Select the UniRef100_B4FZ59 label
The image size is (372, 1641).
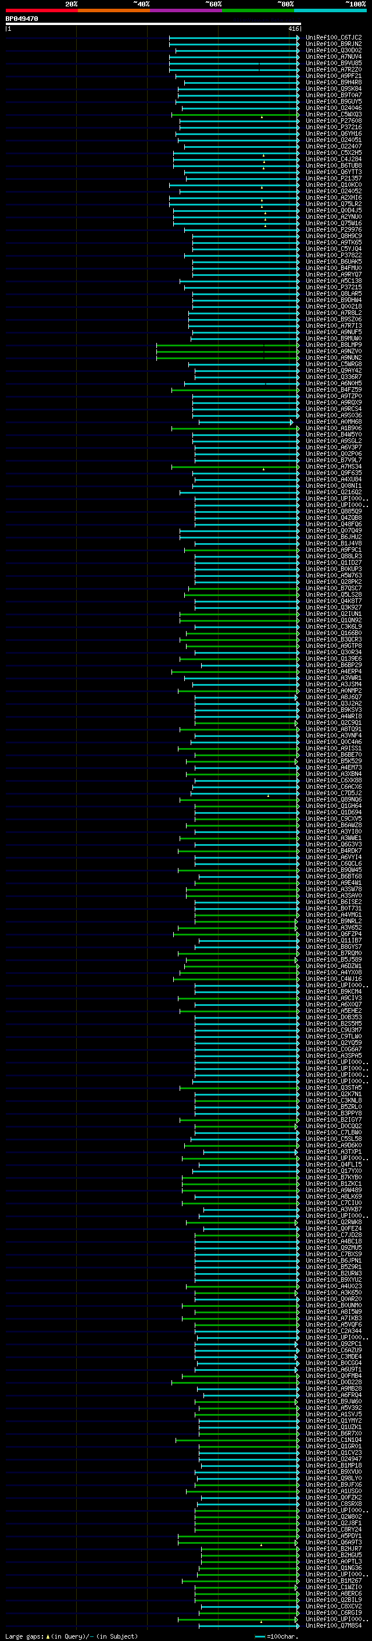point(334,390)
